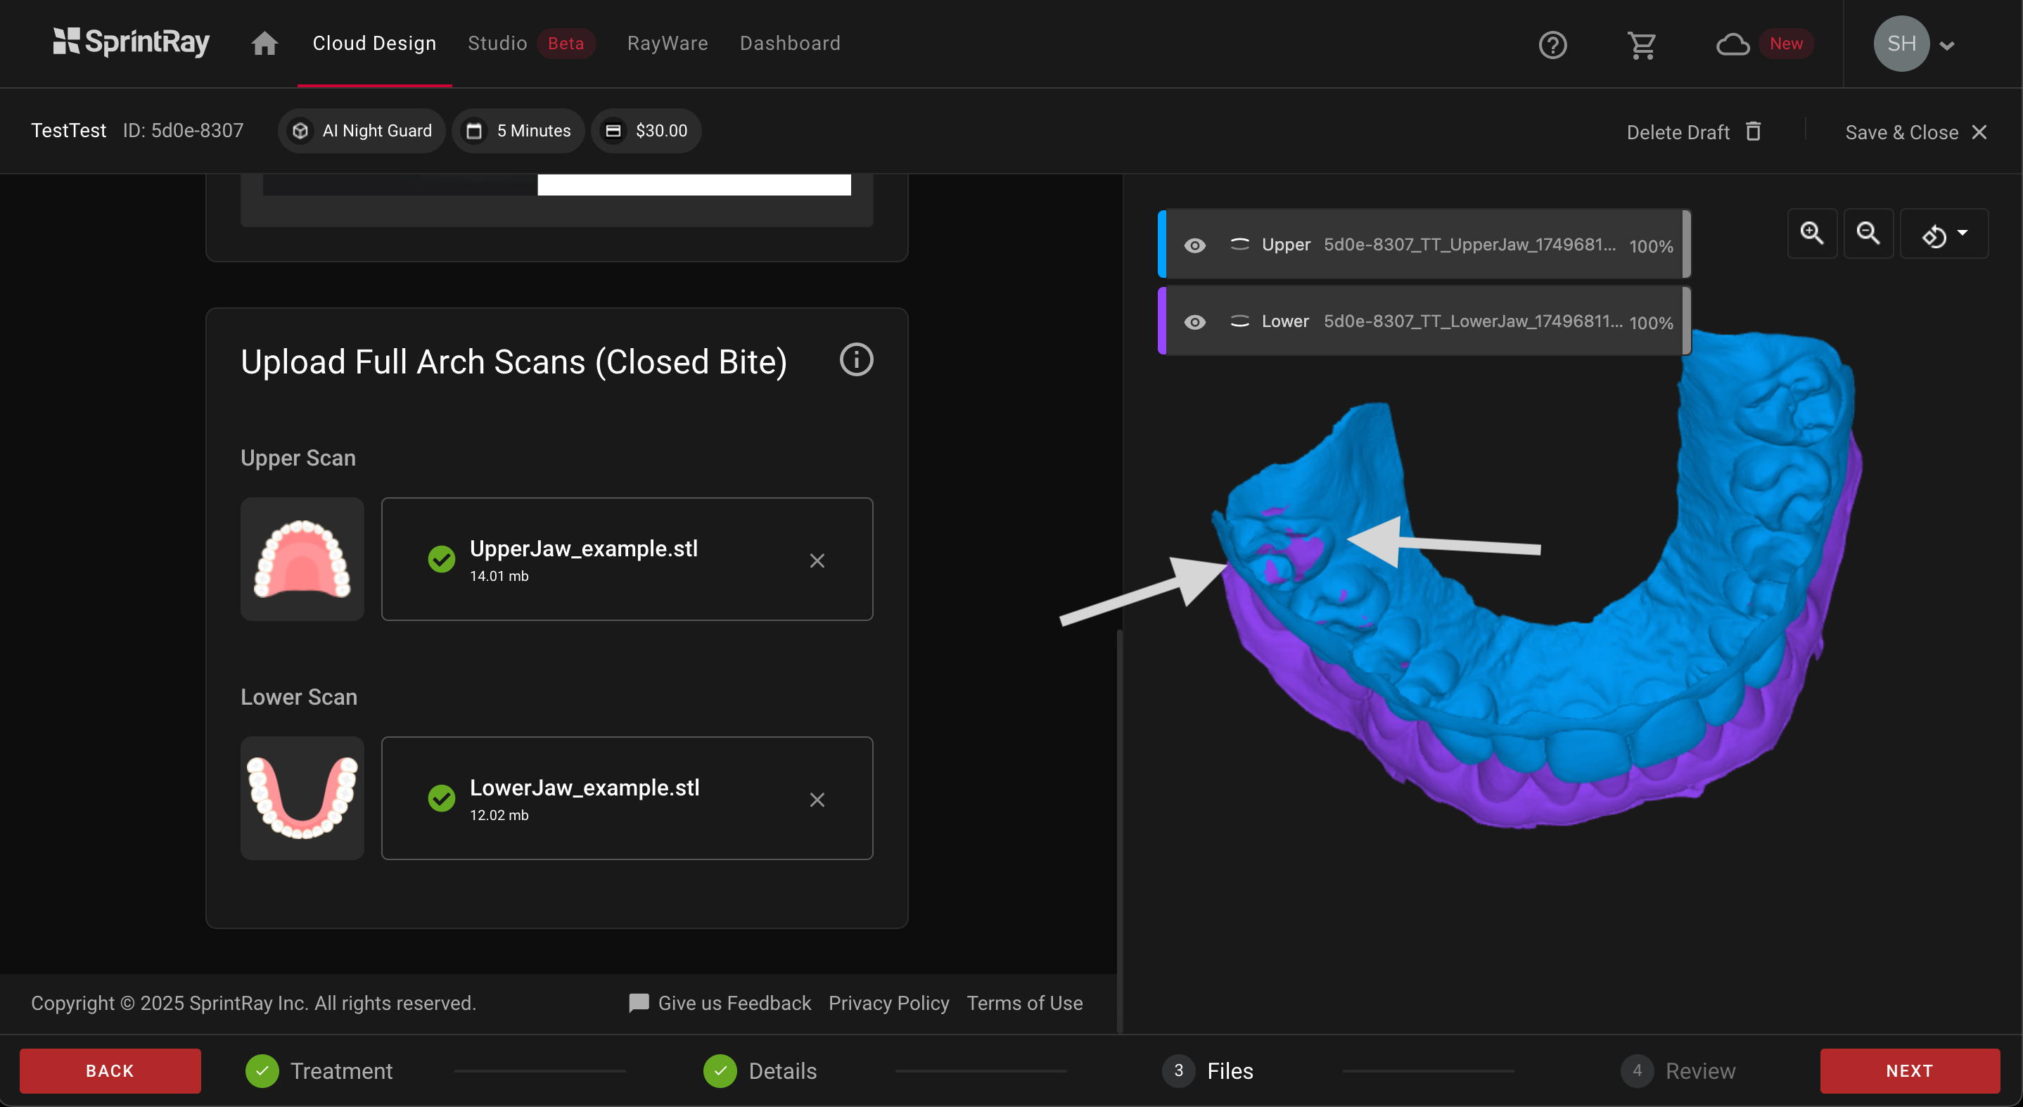Open the shopping cart
The image size is (2023, 1107).
click(1641, 45)
